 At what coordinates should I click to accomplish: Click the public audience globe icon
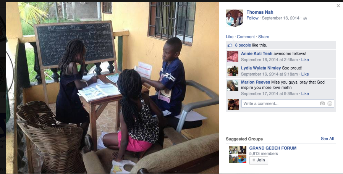coord(305,19)
